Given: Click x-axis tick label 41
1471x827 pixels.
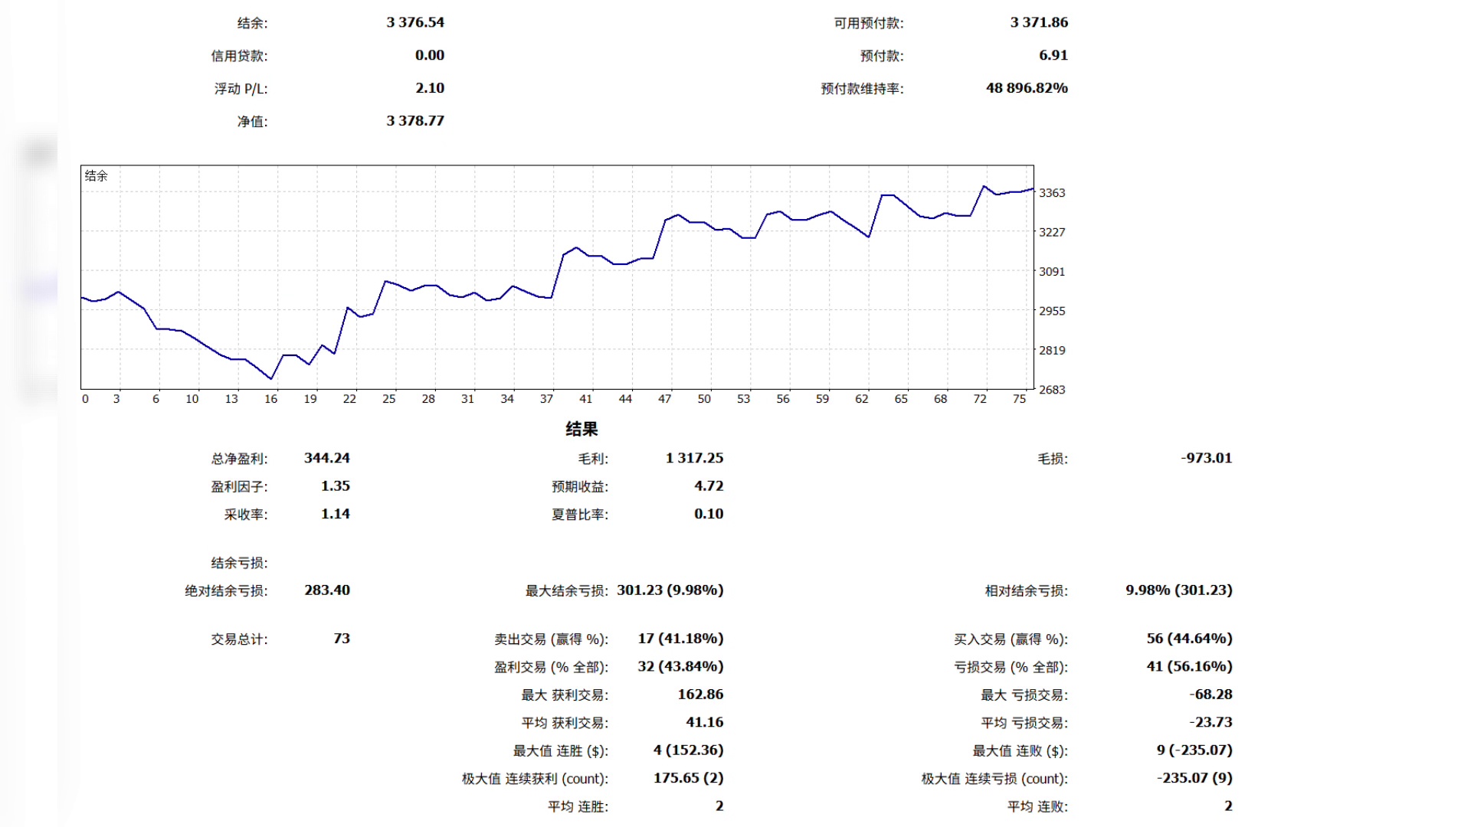Looking at the screenshot, I should (x=585, y=399).
